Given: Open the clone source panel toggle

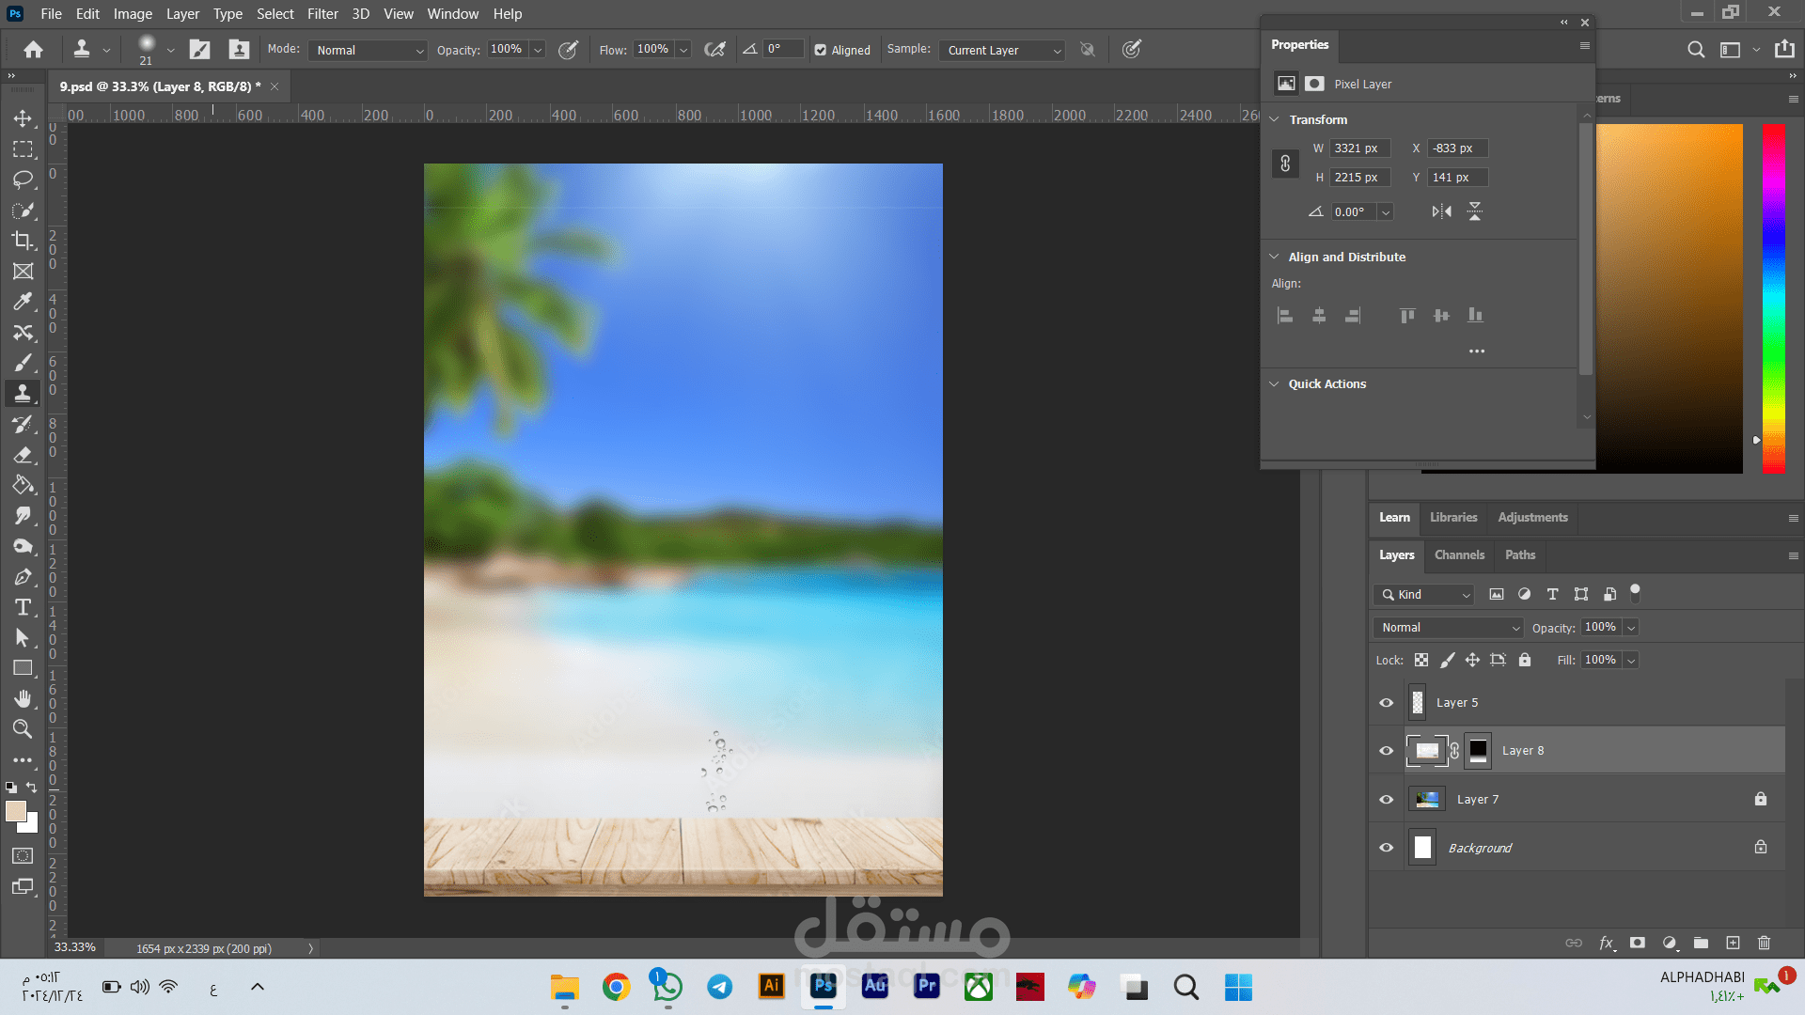Looking at the screenshot, I should tap(239, 50).
